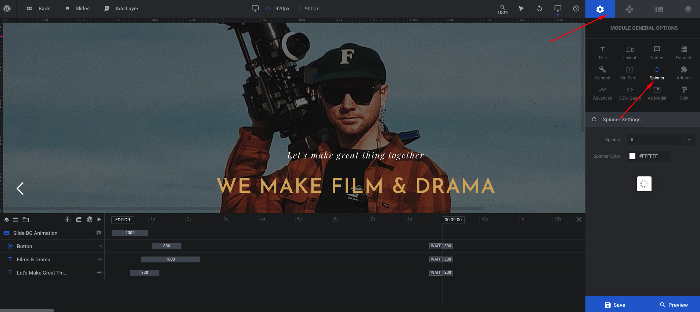
Task: Click the image icon on Slide BG Animation row
Action: click(99, 233)
